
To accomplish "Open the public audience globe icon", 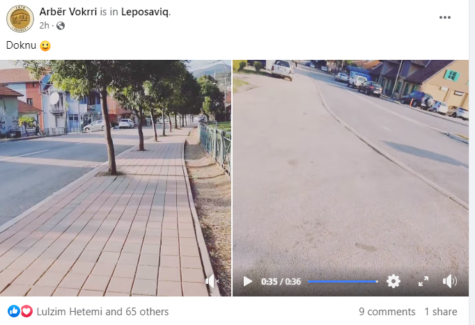I will pyautogui.click(x=61, y=26).
